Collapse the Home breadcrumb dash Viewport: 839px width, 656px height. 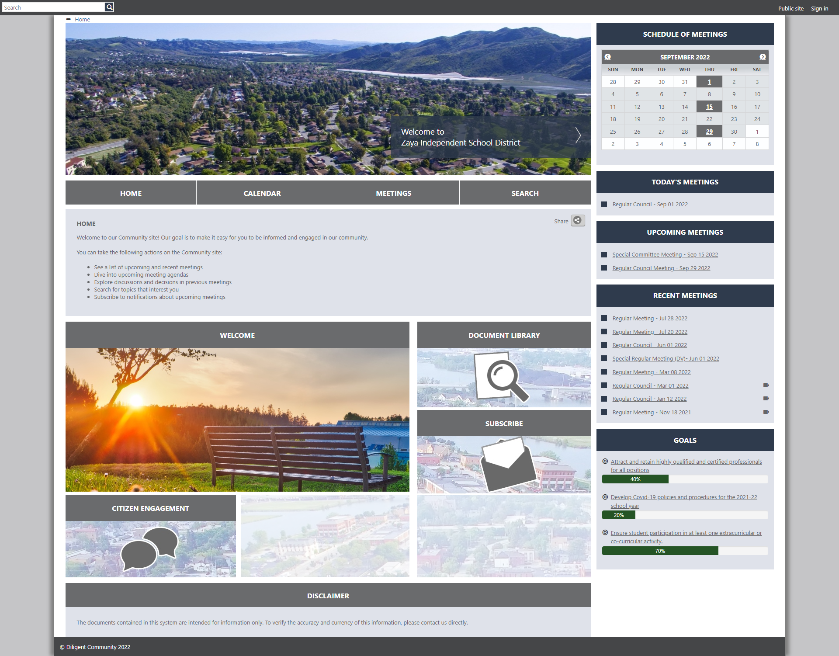69,19
